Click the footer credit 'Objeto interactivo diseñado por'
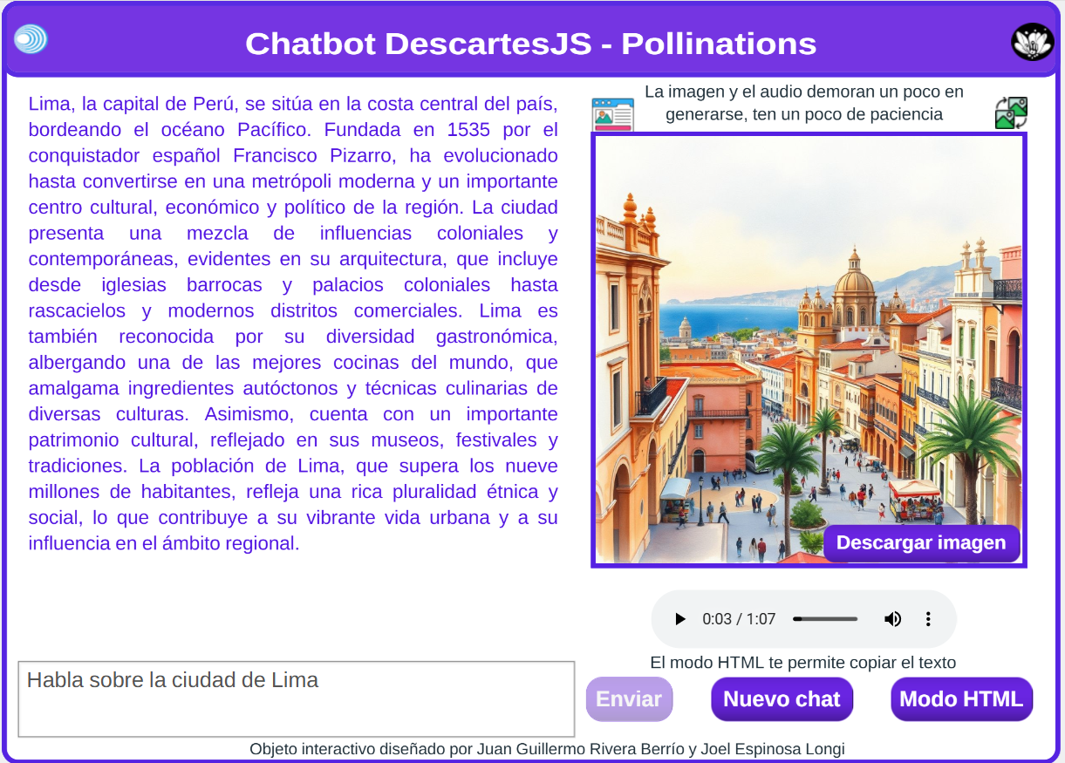The height and width of the screenshot is (763, 1065). point(361,749)
